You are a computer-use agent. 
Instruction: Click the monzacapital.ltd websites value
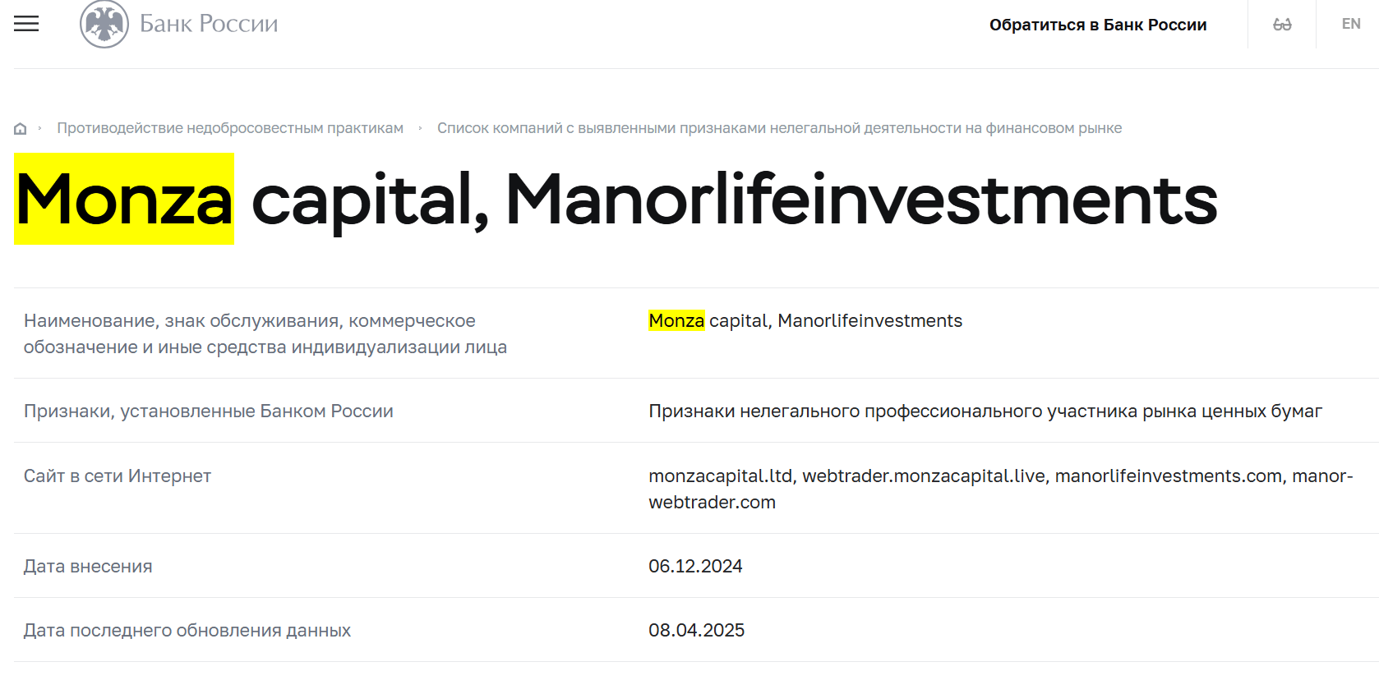click(x=1000, y=489)
